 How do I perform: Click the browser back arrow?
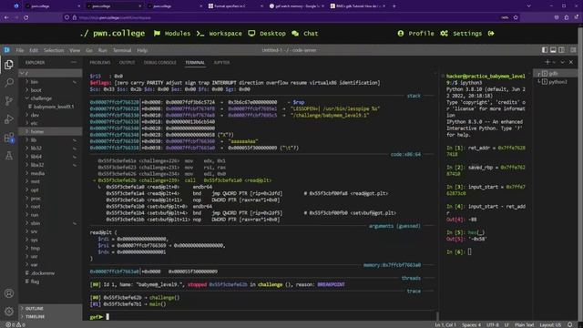click(6, 17)
